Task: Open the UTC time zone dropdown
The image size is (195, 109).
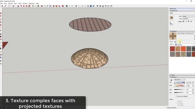Action: (x=179, y=80)
